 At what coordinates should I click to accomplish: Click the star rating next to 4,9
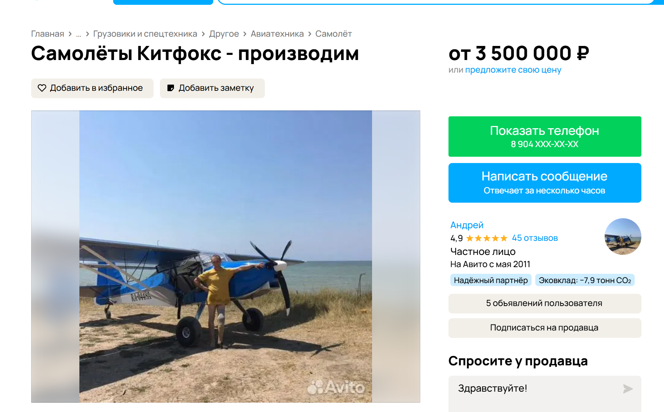(487, 238)
